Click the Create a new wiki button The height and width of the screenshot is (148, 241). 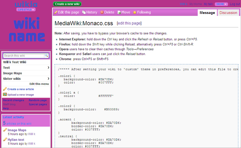click(67, 4)
